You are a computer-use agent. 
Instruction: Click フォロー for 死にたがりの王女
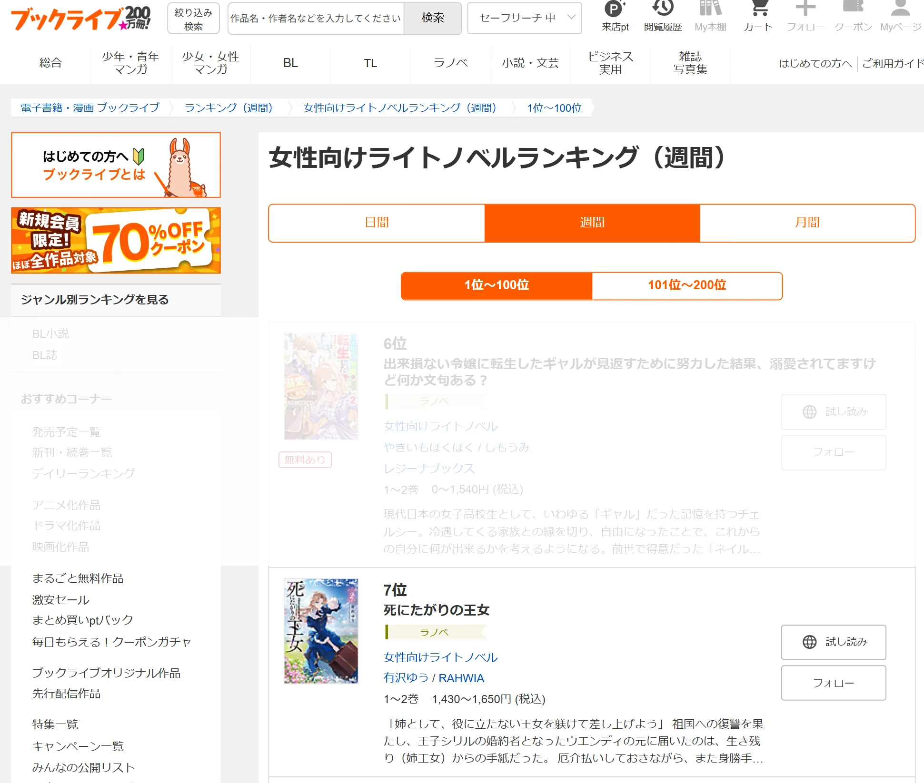click(834, 683)
